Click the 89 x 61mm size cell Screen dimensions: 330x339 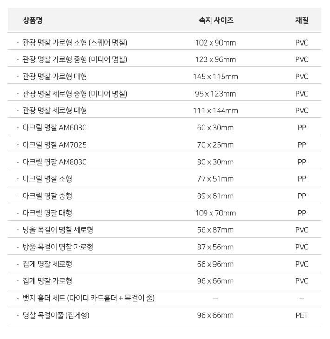click(x=215, y=196)
